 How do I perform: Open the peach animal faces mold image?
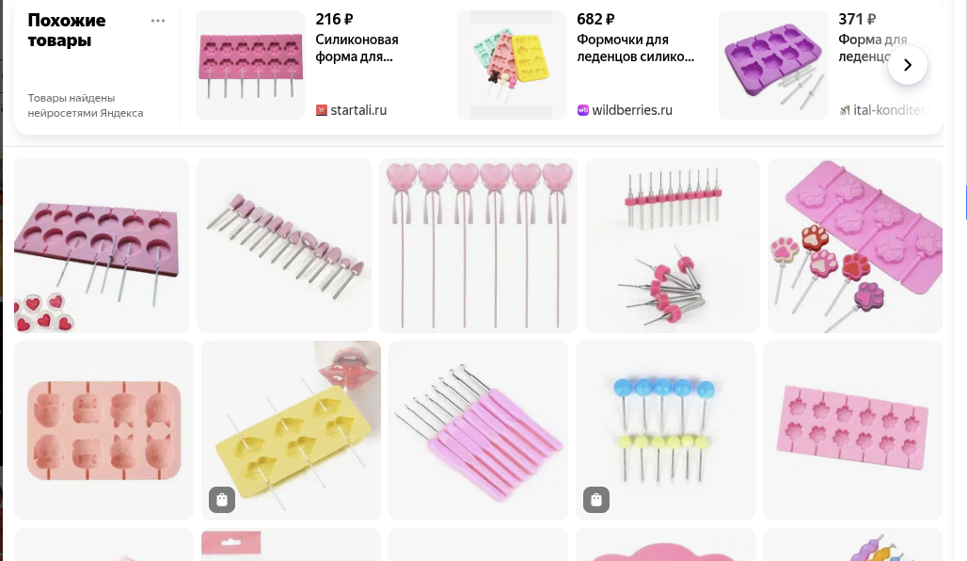pos(103,430)
